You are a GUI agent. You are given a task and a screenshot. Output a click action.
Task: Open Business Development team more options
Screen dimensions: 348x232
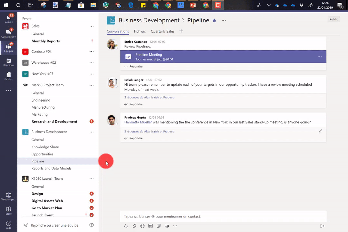tap(92, 132)
